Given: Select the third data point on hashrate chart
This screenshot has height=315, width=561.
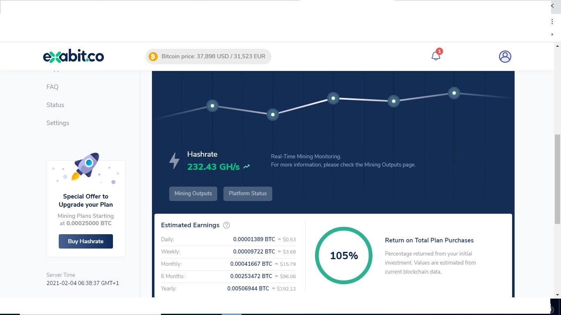Looking at the screenshot, I should click(333, 98).
